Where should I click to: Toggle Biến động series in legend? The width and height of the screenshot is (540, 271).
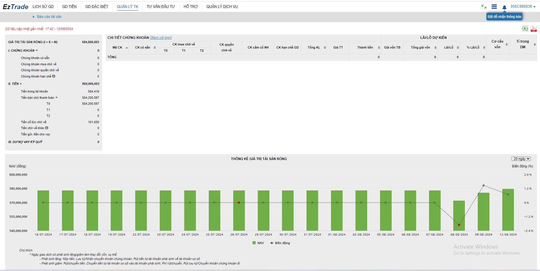click(280, 243)
